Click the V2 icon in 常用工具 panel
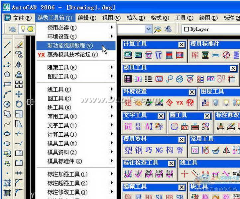This screenshot has width=240, height=199. pyautogui.click(x=195, y=150)
